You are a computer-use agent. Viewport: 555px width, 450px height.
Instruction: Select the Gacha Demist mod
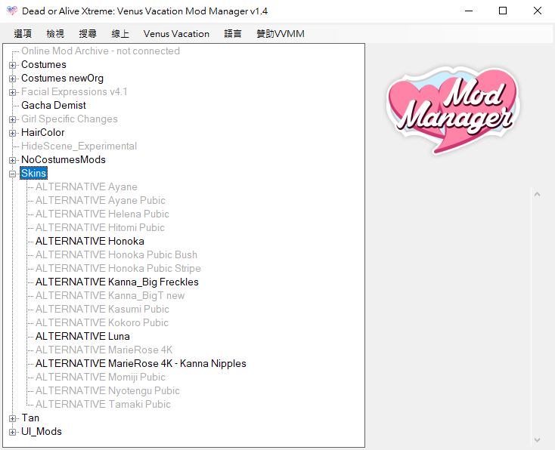click(53, 106)
